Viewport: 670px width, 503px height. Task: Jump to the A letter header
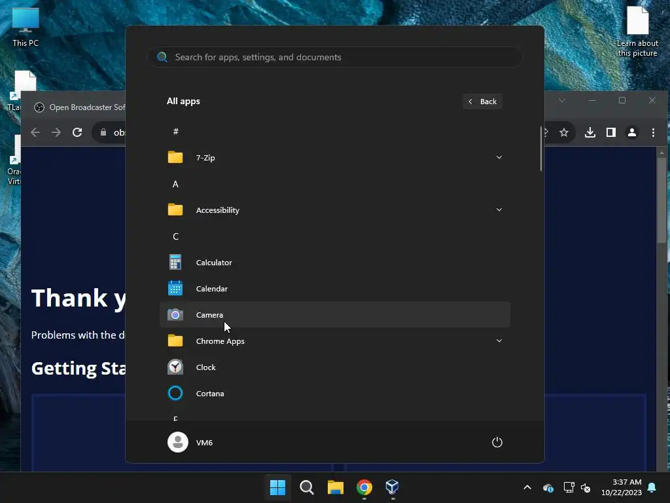(175, 184)
